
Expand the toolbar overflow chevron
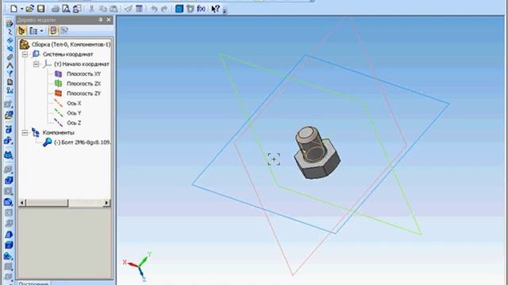(x=225, y=10)
